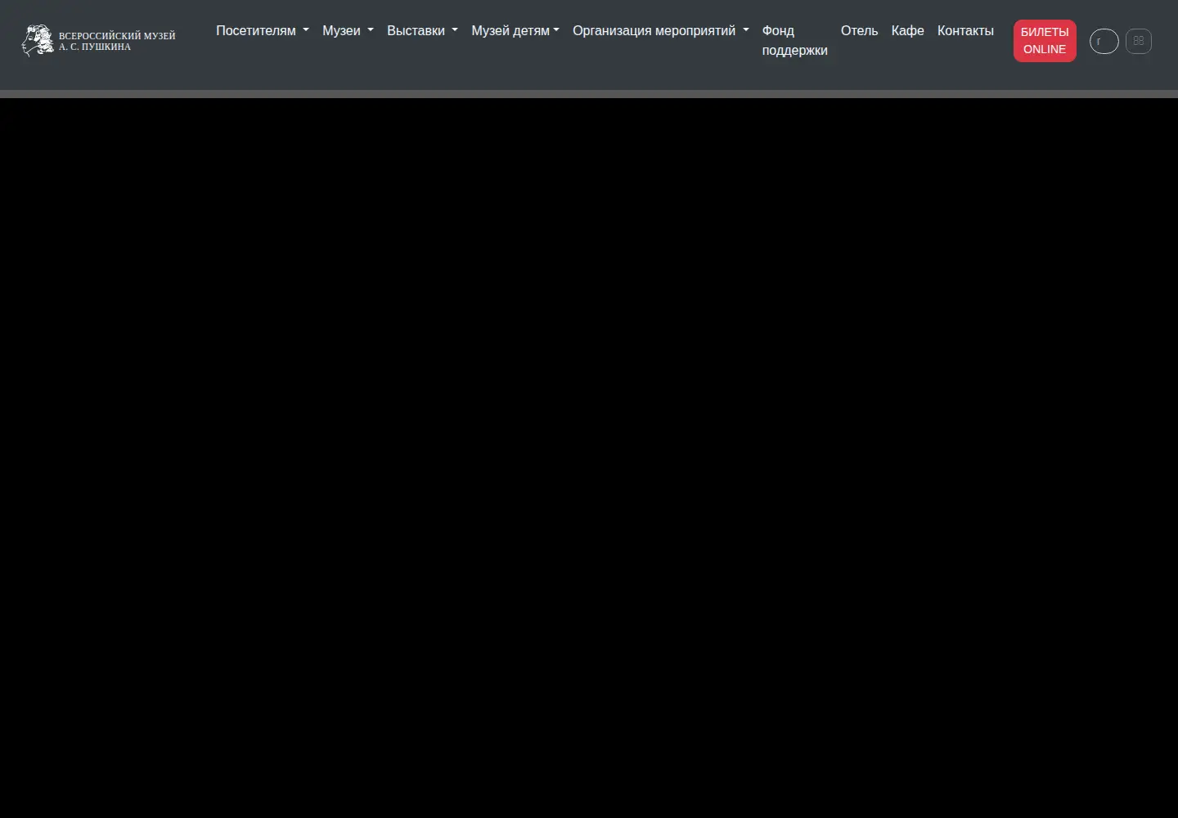Open the round search button
Viewport: 1178px width, 818px height.
[1104, 41]
